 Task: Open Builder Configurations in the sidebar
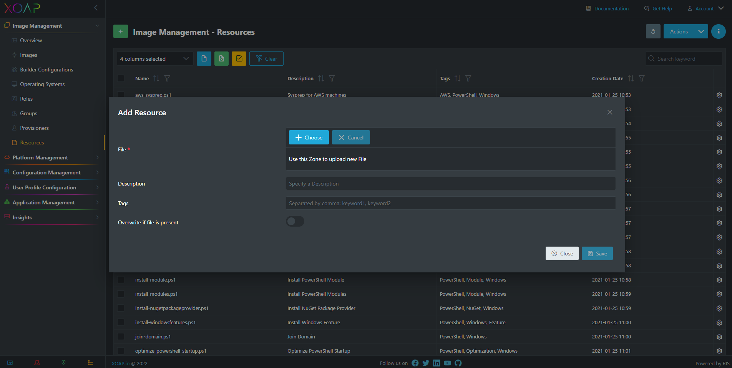(x=46, y=70)
